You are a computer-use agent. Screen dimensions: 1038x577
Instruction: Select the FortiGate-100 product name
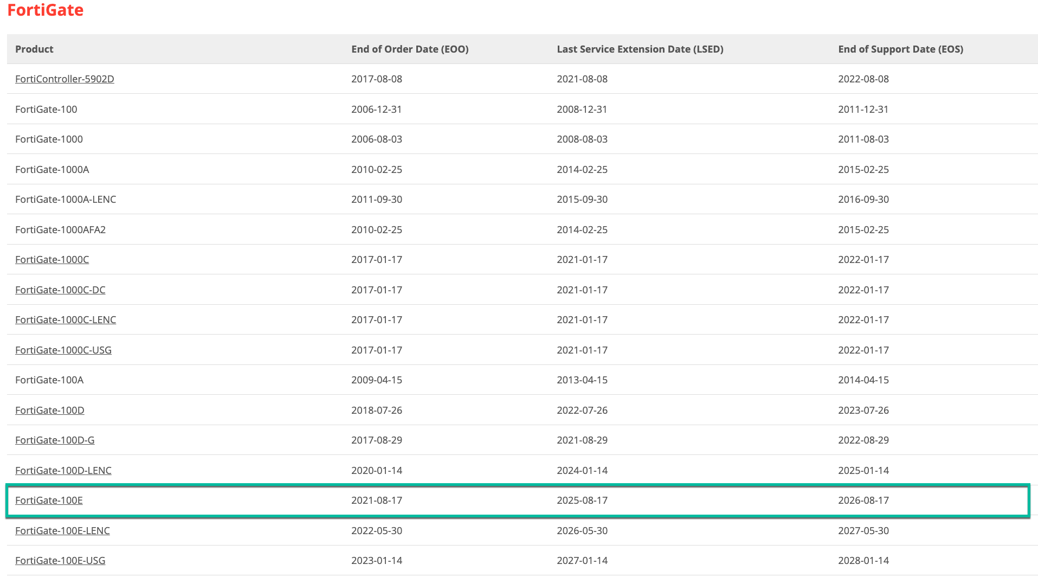(x=46, y=110)
